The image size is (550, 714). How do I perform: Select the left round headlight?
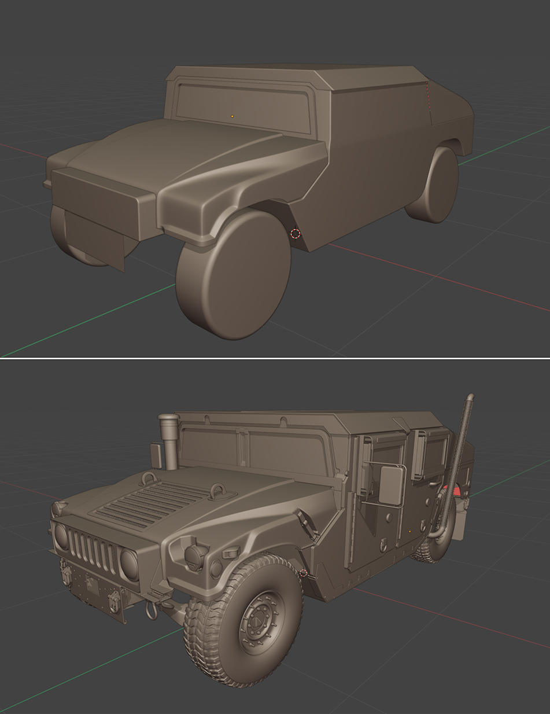[x=60, y=535]
